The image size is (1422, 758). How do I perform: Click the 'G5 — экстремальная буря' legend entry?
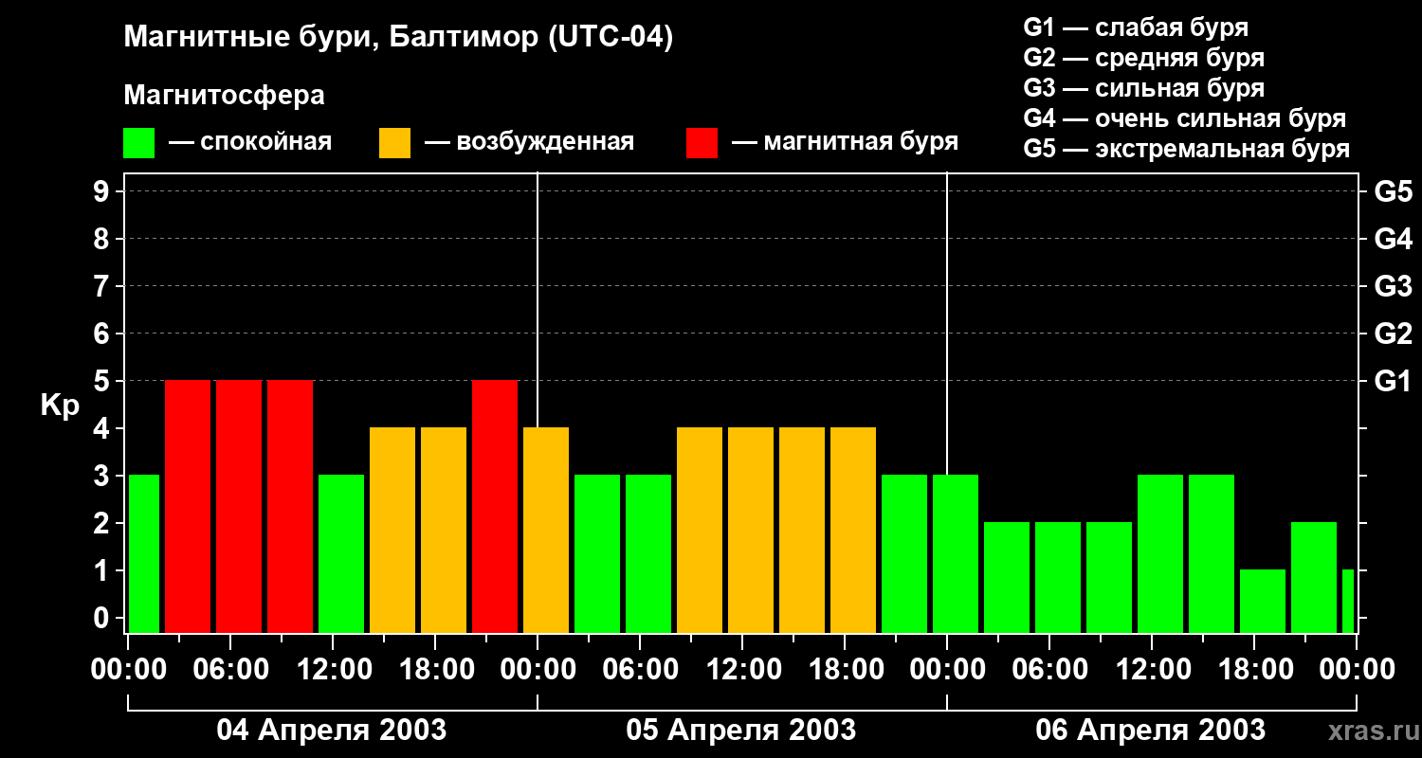click(x=1186, y=149)
